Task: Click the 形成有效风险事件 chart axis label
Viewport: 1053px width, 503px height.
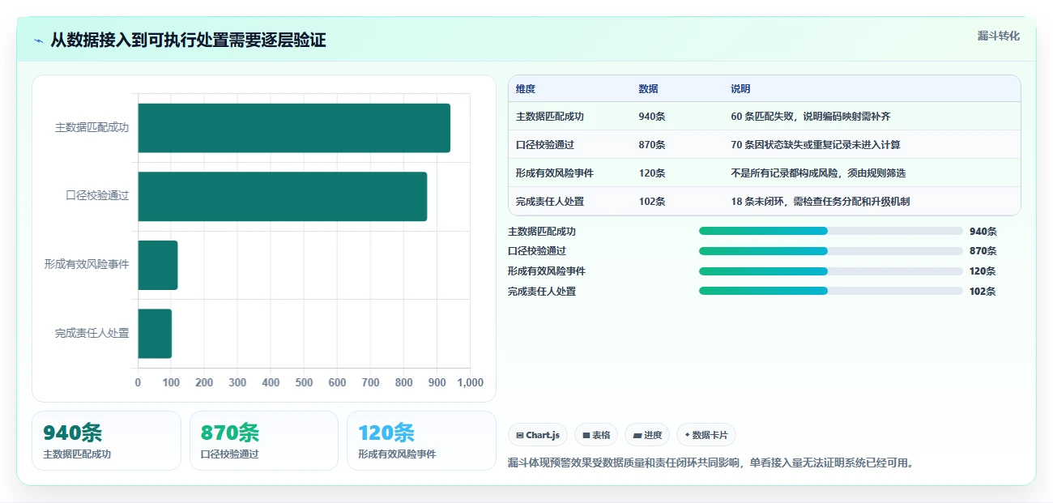Action: (x=87, y=265)
